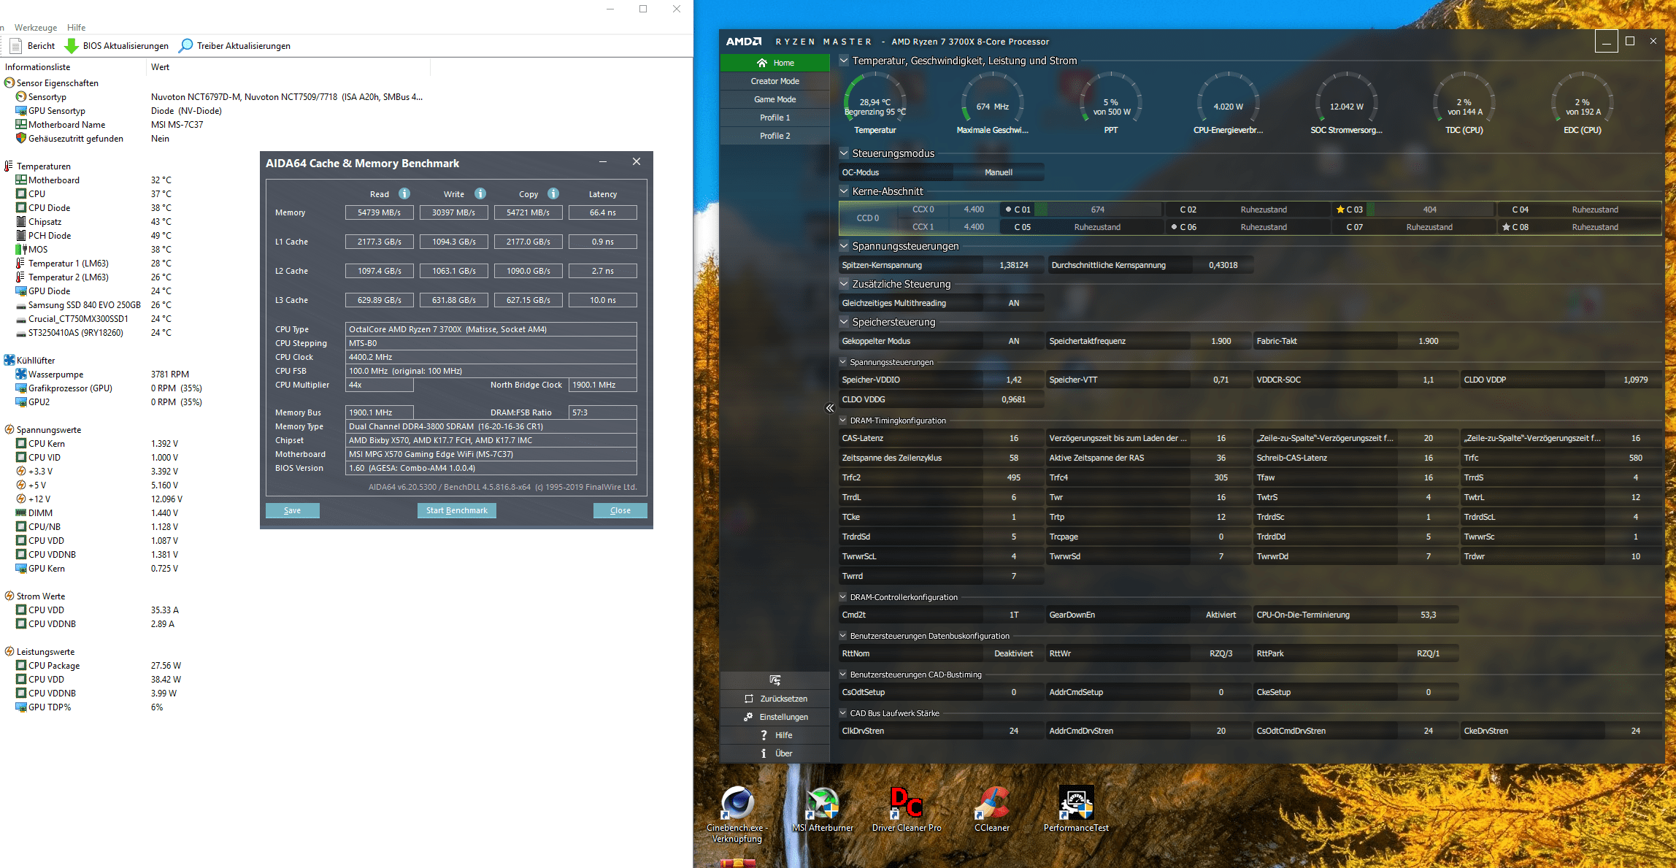Image resolution: width=1676 pixels, height=868 pixels.
Task: Click the CCX 0 4.400 frequency value
Action: pyautogui.click(x=974, y=210)
